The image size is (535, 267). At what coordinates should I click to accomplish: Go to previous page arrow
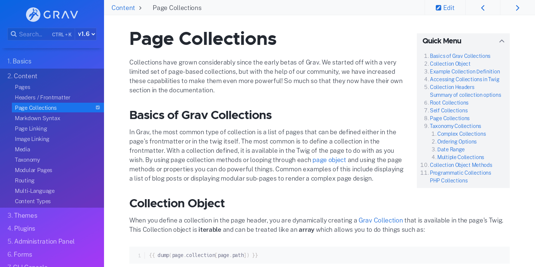[x=483, y=8]
